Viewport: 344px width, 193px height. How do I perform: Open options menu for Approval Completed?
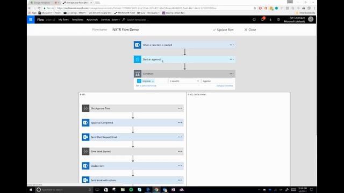pos(180,123)
